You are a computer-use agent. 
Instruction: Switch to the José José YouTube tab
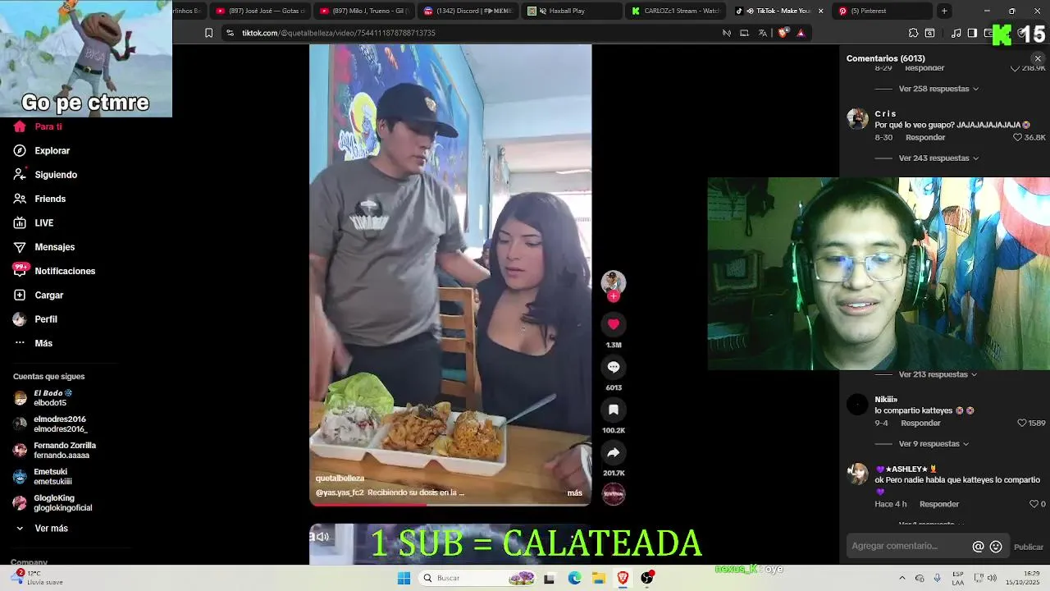click(260, 11)
